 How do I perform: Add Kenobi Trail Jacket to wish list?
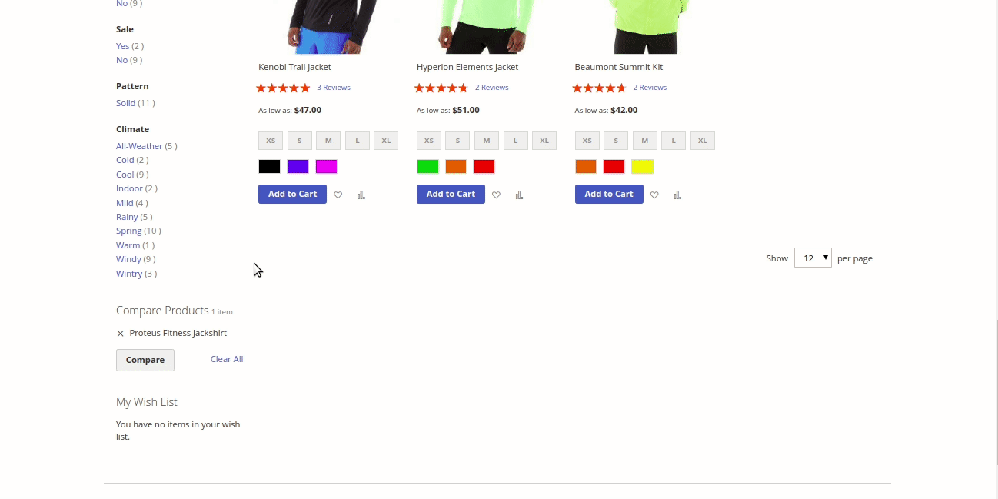click(x=338, y=195)
